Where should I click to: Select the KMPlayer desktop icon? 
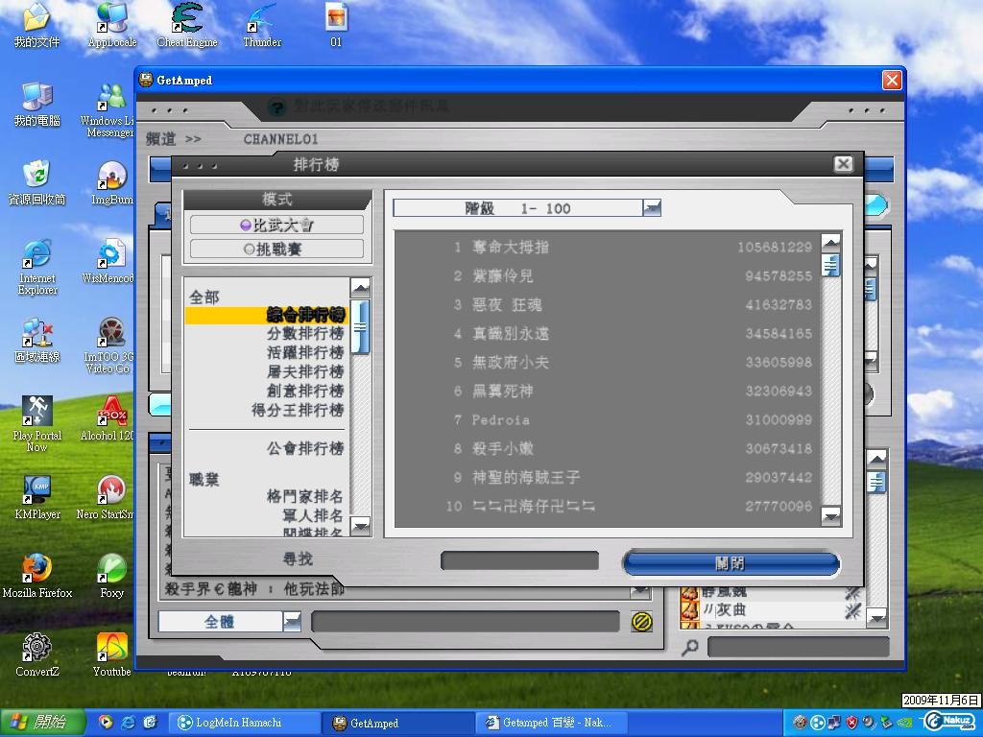[36, 490]
